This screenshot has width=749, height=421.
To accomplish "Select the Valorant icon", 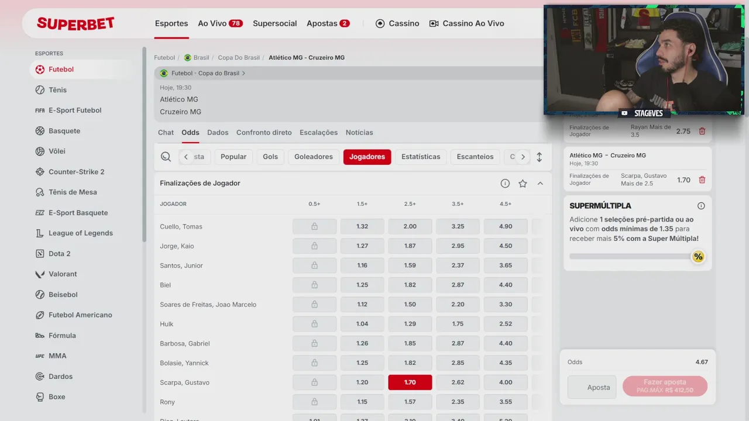I will (x=40, y=274).
